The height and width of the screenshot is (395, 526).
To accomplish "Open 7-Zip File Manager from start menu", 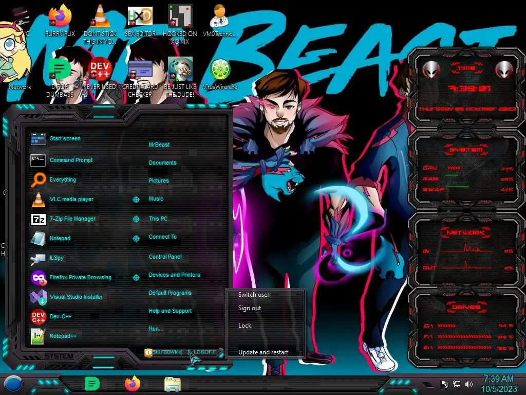I will [63, 219].
